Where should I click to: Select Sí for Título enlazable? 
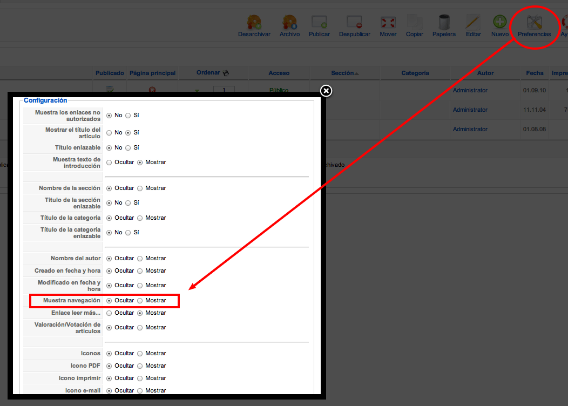pyautogui.click(x=128, y=148)
